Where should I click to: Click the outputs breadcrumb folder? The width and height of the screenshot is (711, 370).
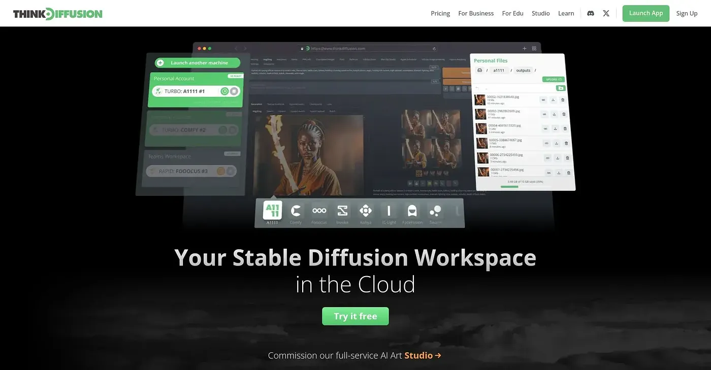point(523,71)
